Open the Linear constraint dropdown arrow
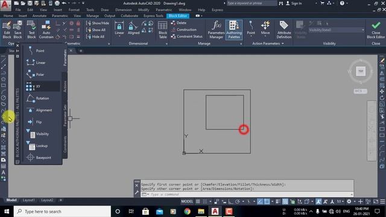 point(119,36)
